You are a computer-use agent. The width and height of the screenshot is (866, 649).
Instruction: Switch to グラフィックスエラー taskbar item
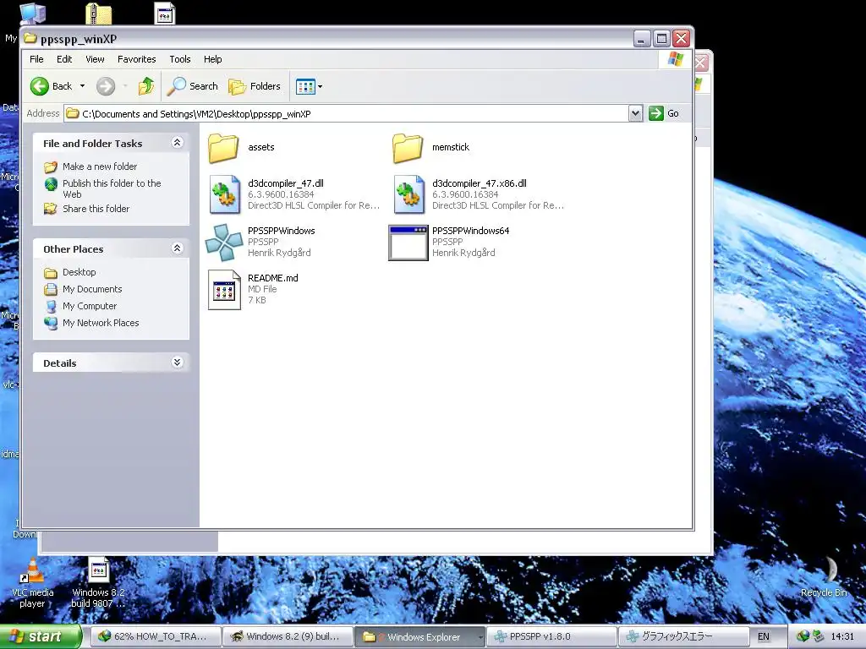tap(683, 636)
